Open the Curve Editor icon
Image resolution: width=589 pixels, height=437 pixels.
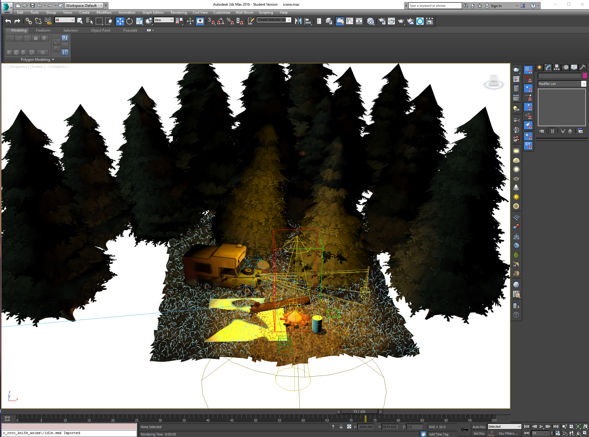pyautogui.click(x=350, y=21)
